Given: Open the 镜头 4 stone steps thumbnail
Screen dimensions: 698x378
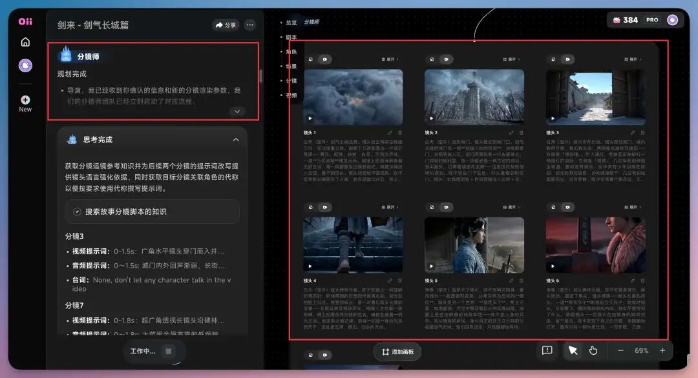Looking at the screenshot, I should (x=353, y=244).
